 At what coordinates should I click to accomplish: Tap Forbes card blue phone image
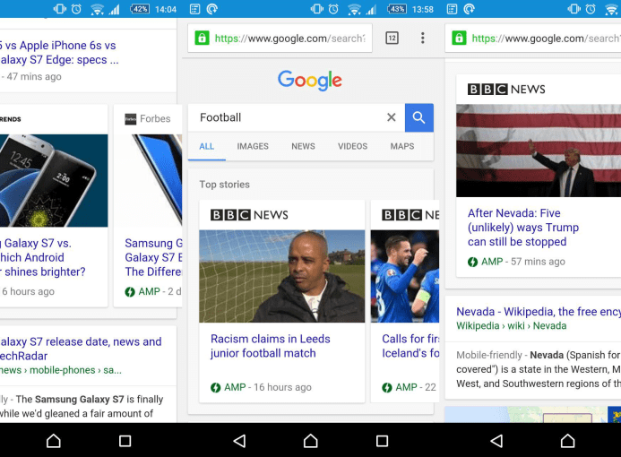pyautogui.click(x=148, y=181)
